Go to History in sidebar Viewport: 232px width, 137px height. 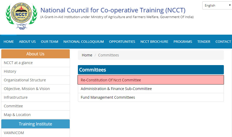click(10, 71)
